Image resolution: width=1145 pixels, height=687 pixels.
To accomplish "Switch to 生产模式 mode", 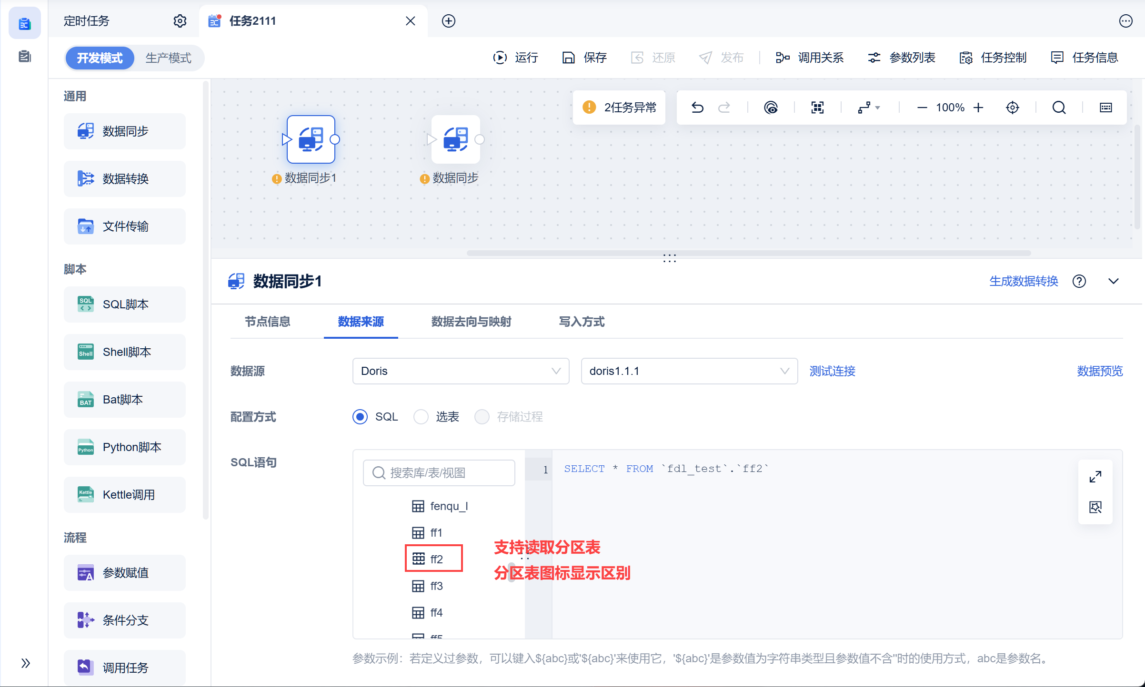I will 168,58.
